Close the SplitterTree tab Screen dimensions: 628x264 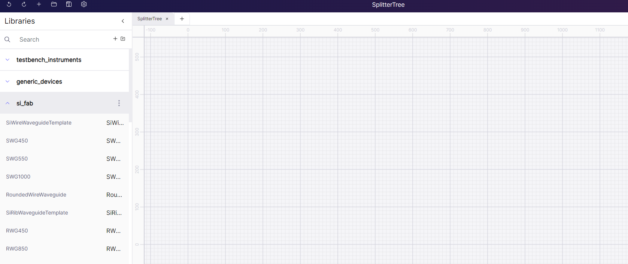click(167, 19)
